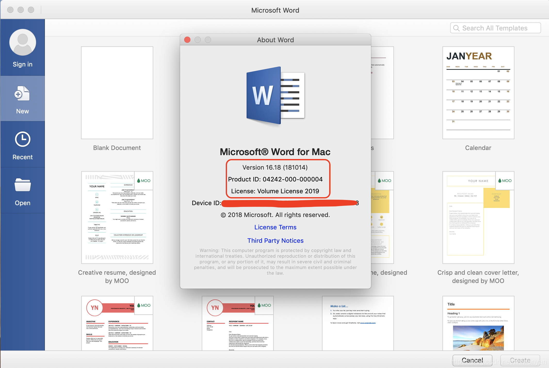Open the Recent documents clock icon
The height and width of the screenshot is (368, 549).
pos(23,139)
